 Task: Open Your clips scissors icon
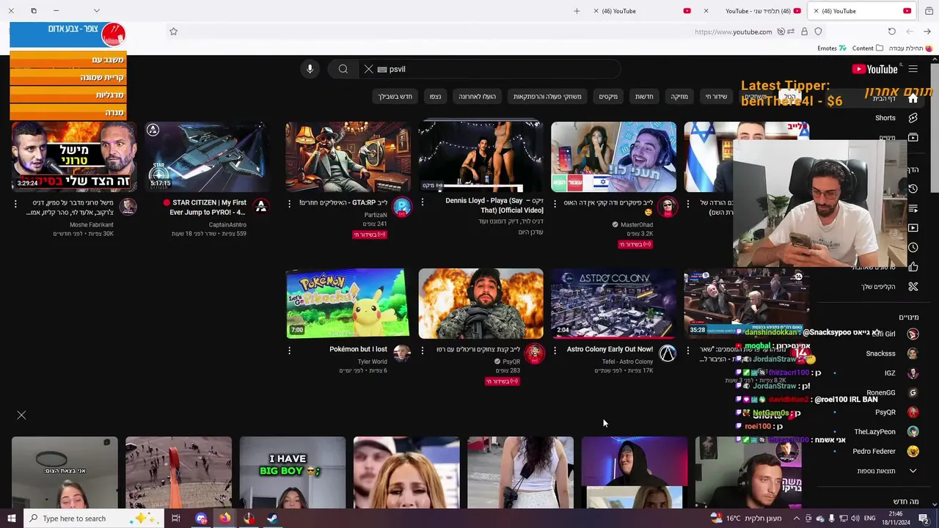(x=913, y=286)
